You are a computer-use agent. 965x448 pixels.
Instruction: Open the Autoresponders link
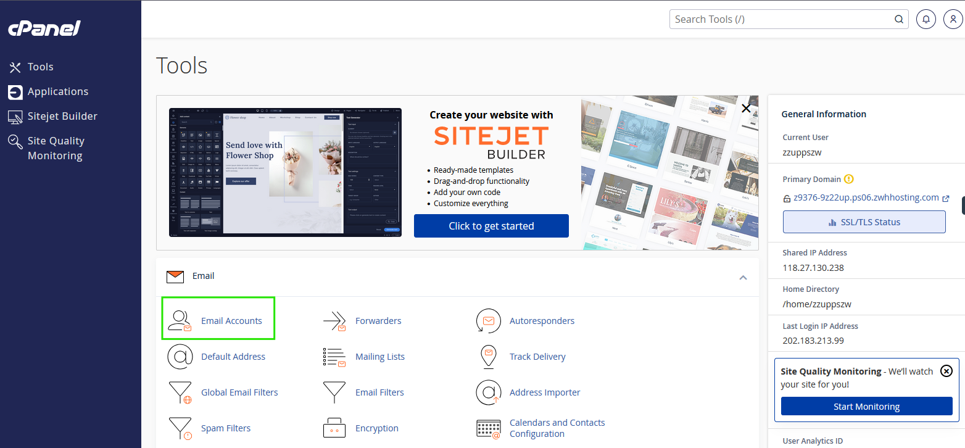[x=542, y=321]
